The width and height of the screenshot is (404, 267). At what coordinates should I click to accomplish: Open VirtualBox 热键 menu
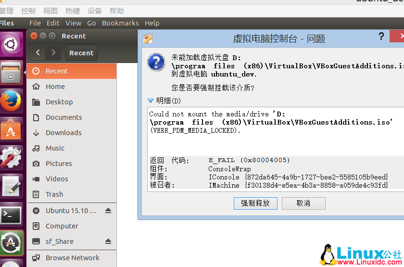point(73,11)
